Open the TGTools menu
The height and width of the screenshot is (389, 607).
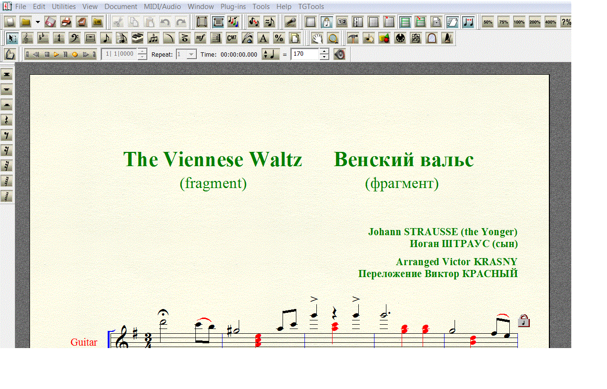(x=311, y=7)
